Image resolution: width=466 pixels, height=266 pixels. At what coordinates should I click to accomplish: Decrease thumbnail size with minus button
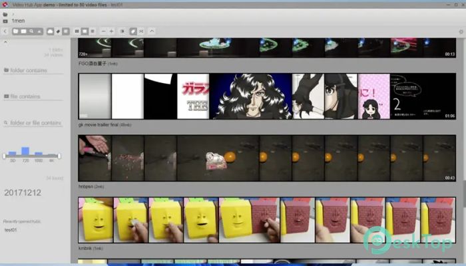(103, 31)
